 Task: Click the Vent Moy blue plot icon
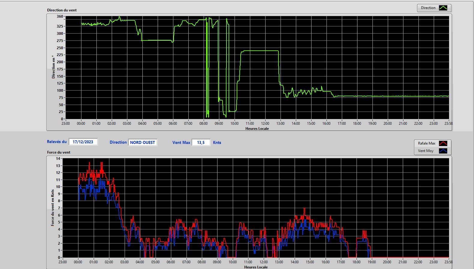[x=443, y=151]
